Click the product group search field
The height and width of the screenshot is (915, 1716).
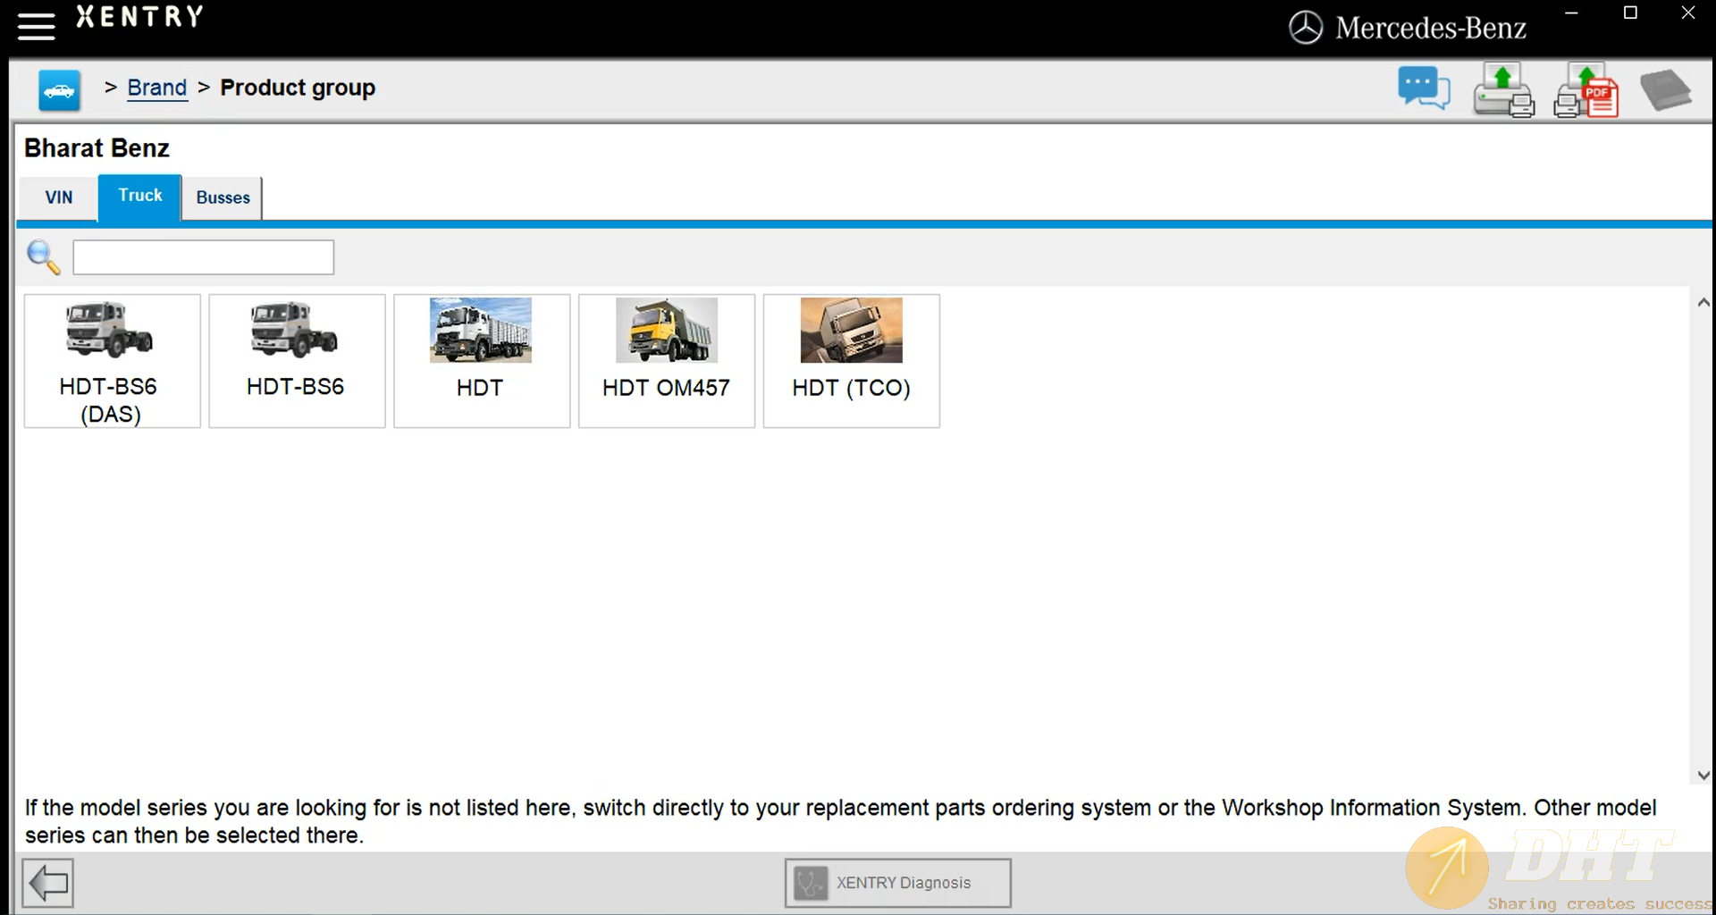204,257
